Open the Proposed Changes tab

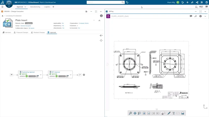click(x=21, y=32)
